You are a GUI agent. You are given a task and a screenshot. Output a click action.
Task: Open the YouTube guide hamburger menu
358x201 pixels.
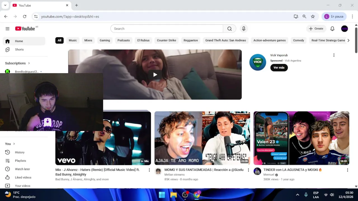[x=8, y=28]
